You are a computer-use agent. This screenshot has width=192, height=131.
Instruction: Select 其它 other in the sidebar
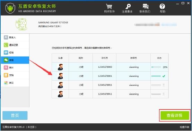[15, 83]
